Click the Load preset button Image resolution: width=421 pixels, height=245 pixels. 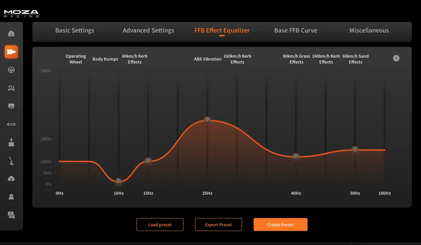[160, 225]
